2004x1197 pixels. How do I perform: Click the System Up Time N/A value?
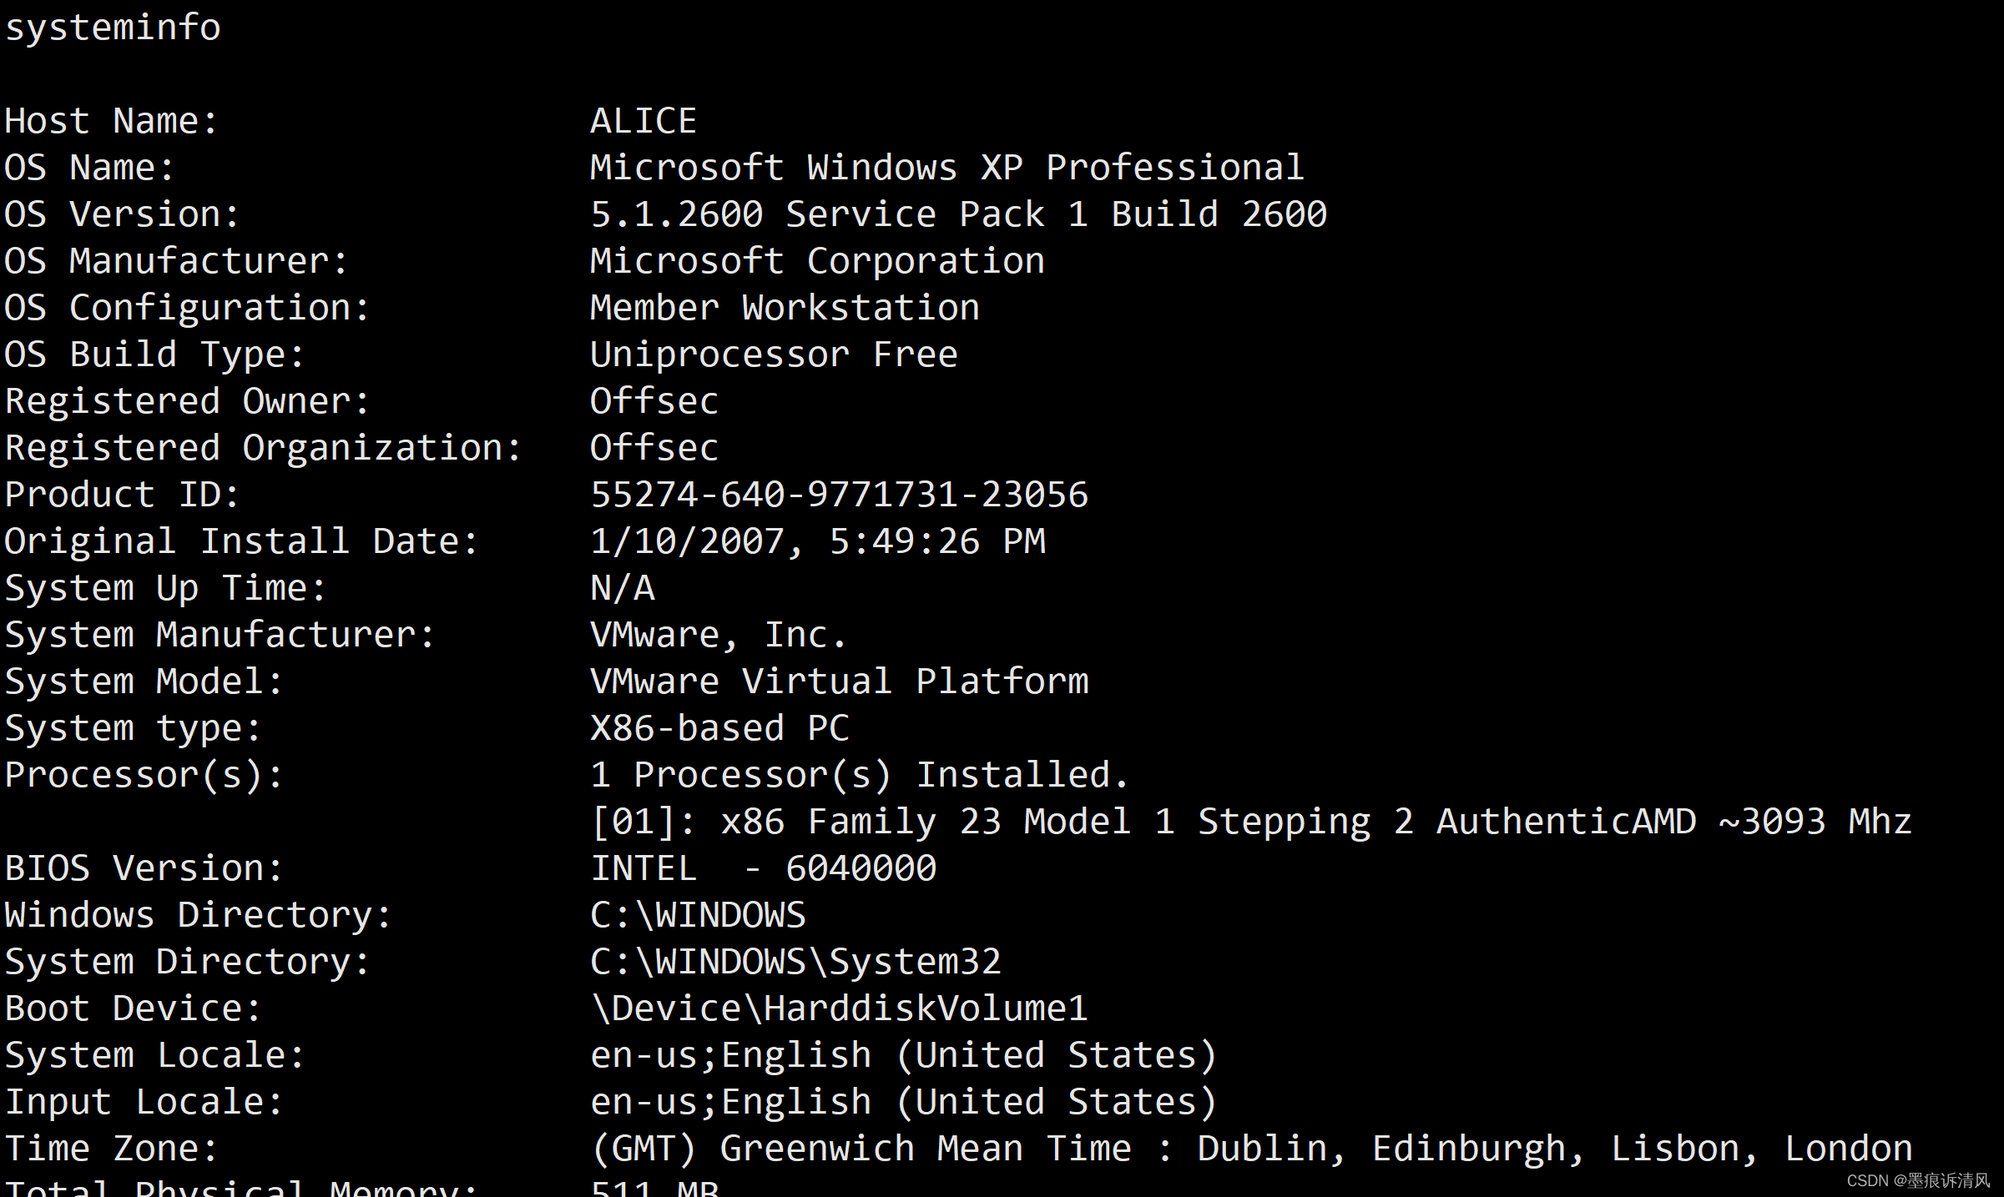[x=622, y=589]
